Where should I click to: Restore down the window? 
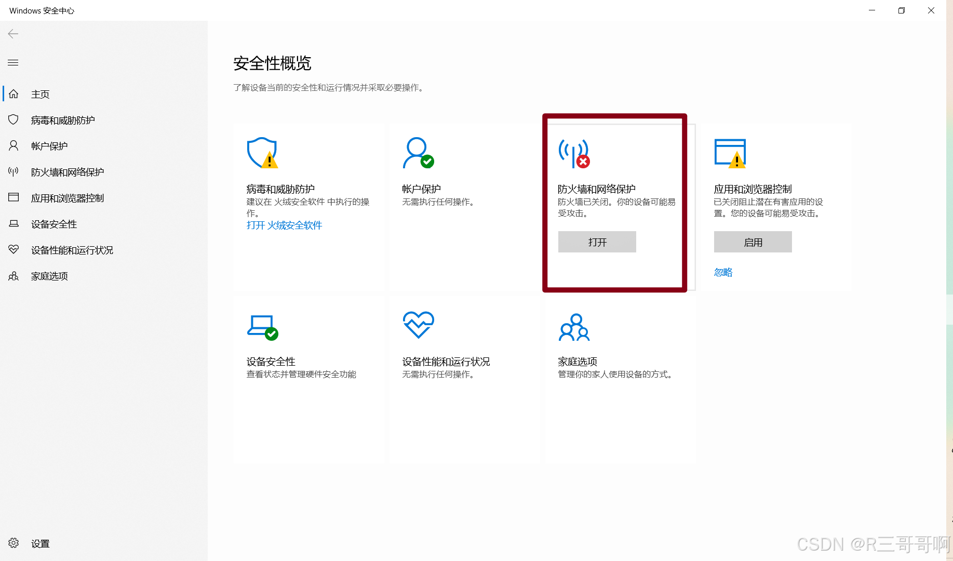click(902, 10)
